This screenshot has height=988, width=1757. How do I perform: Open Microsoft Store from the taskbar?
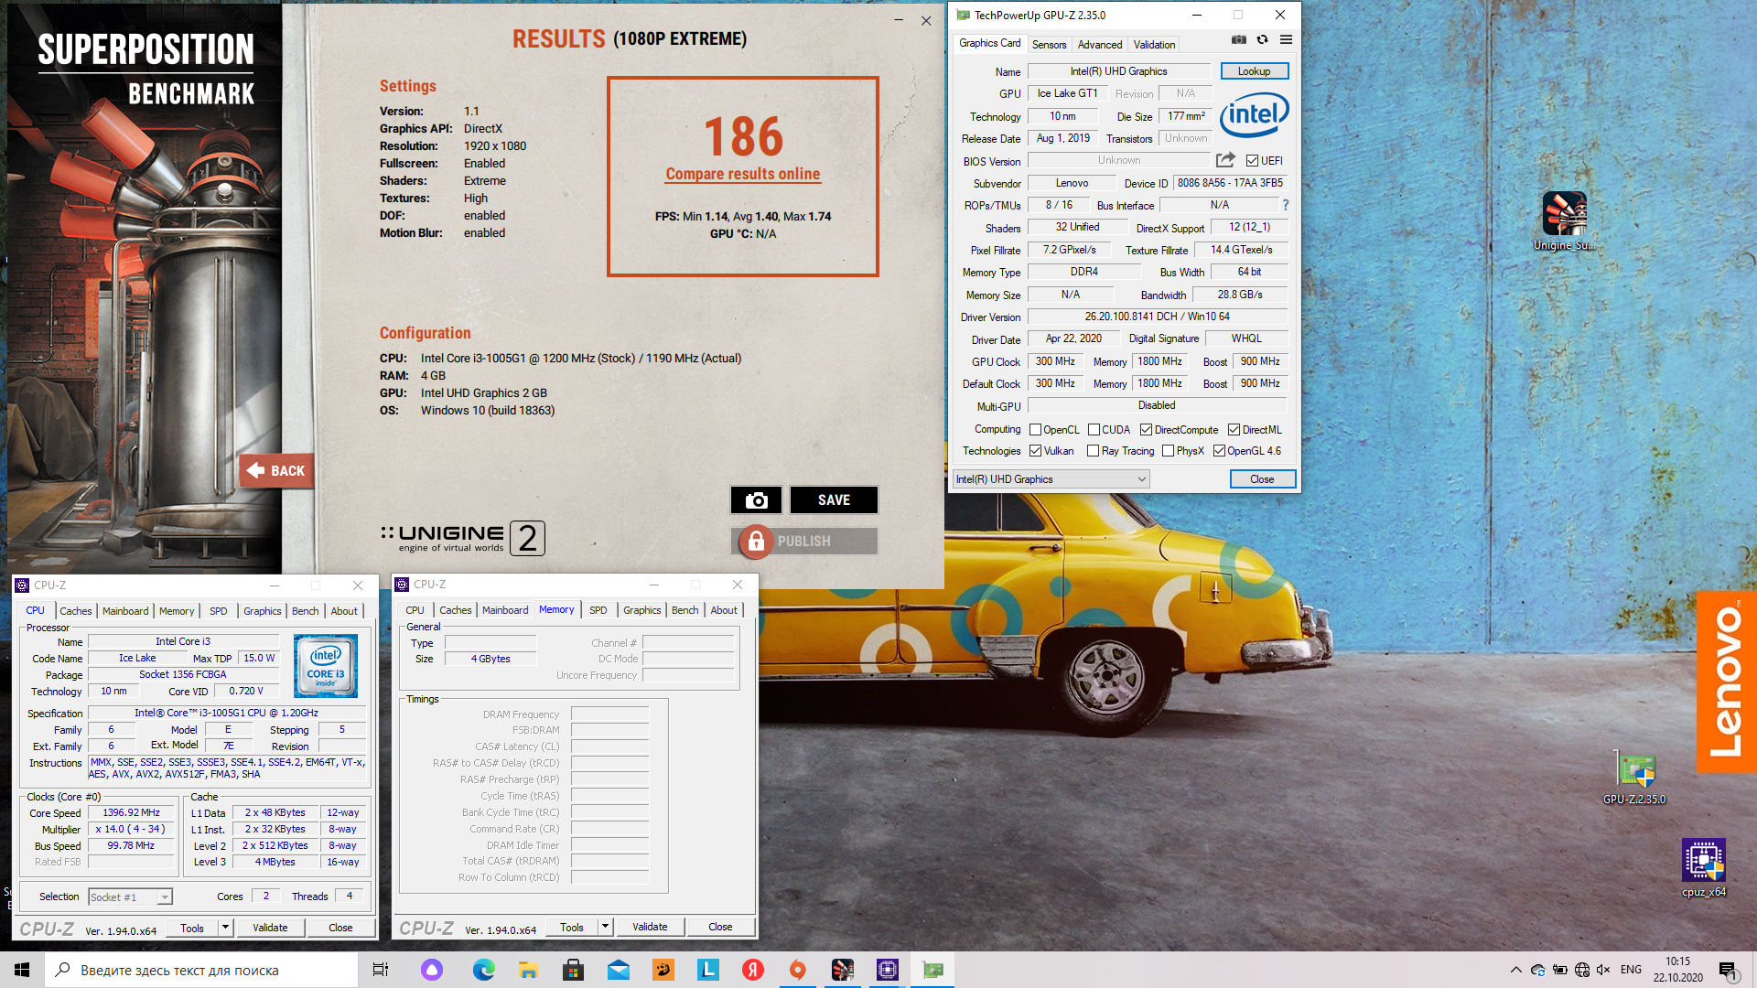573,970
